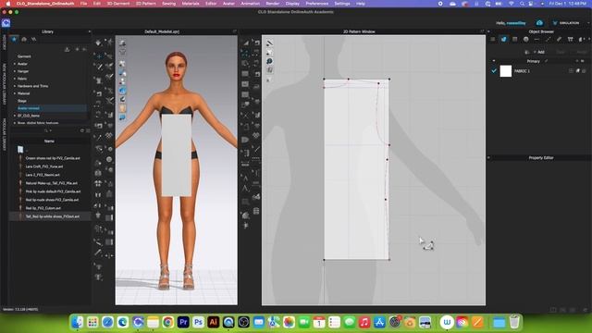
Task: Open the 3D Garment menu
Action: click(118, 4)
